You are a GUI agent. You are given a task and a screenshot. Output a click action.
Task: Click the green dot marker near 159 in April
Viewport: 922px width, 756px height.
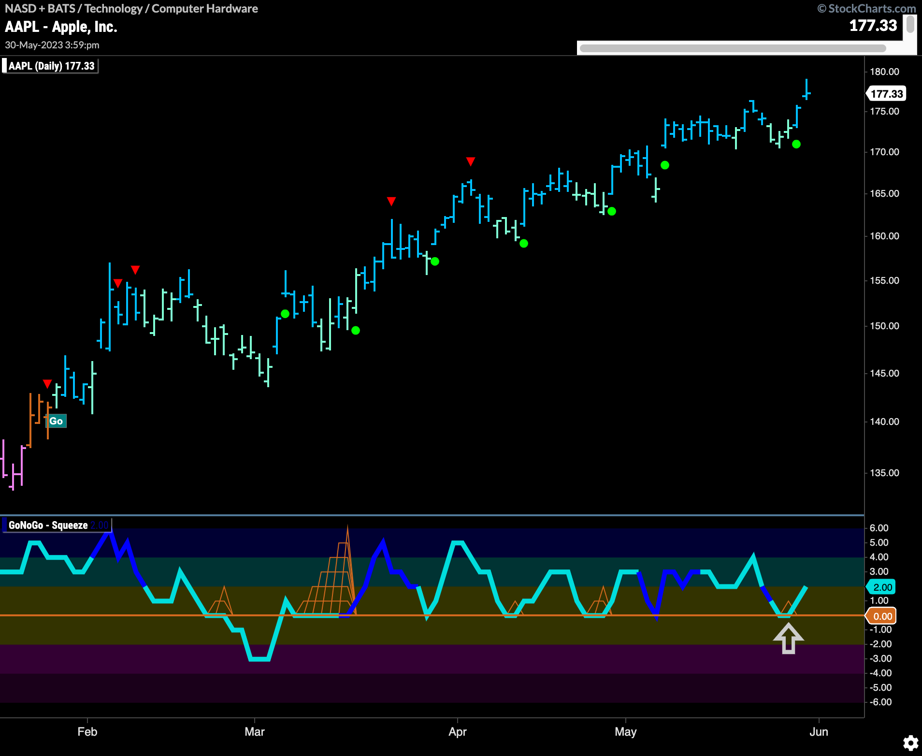click(524, 244)
